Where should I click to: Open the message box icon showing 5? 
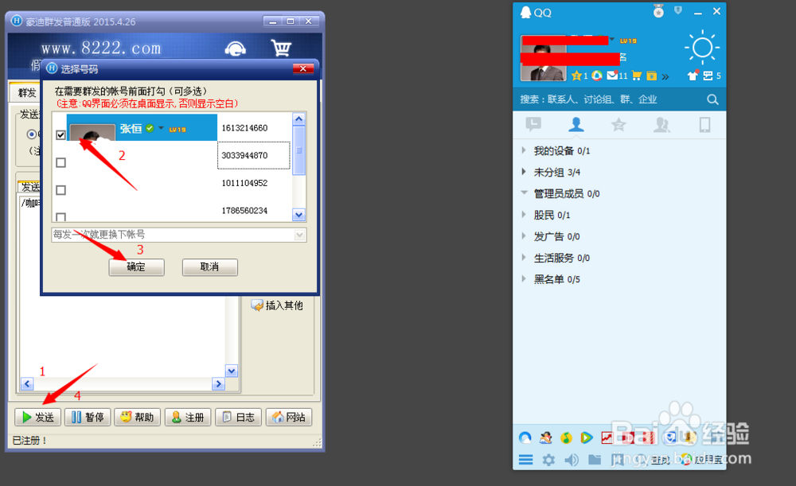[x=708, y=76]
